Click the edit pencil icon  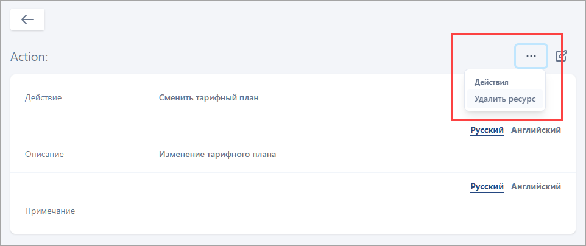(561, 56)
